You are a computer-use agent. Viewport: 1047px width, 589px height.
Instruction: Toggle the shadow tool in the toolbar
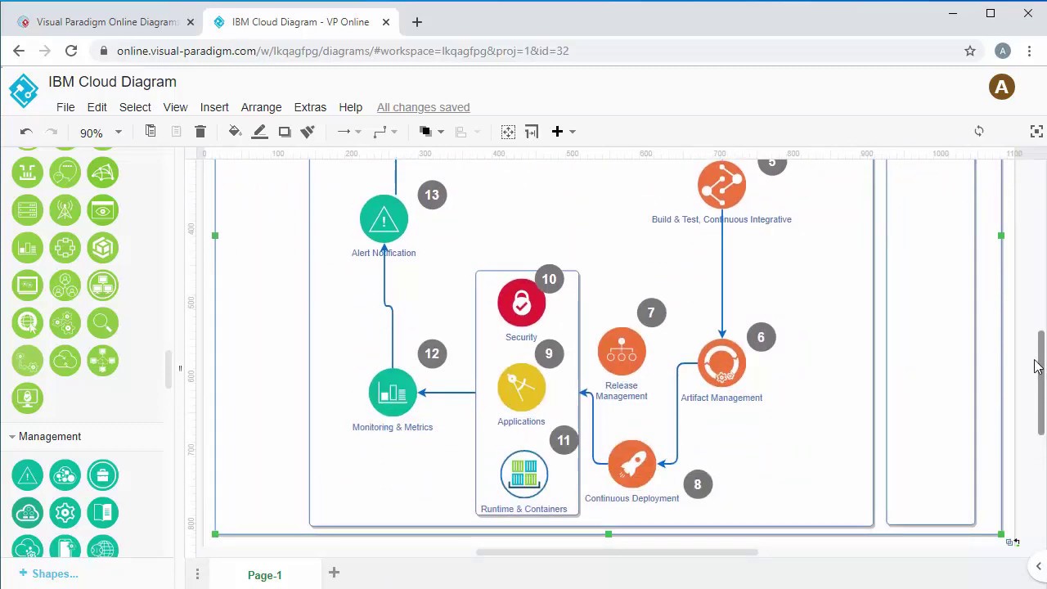(x=285, y=132)
